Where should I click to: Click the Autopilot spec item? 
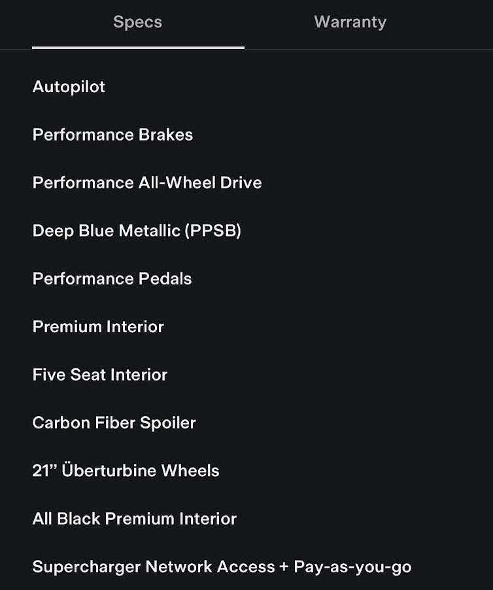tap(69, 87)
